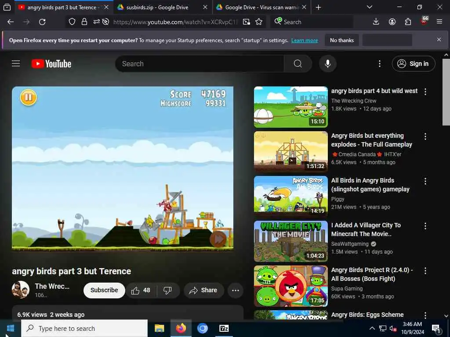Click autoplay blocked icon in address bar
This screenshot has width=450, height=337.
(x=105, y=22)
